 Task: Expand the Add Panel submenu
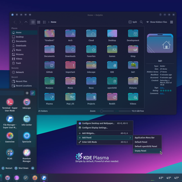click(105, 138)
